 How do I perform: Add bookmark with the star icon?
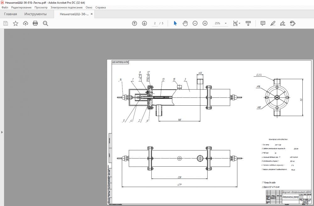15,23
